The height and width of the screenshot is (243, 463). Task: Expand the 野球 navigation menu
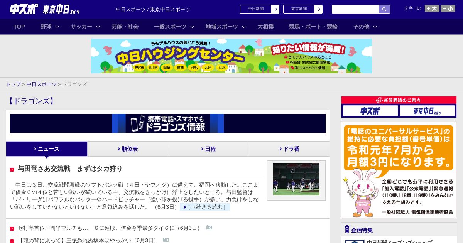tap(50, 27)
